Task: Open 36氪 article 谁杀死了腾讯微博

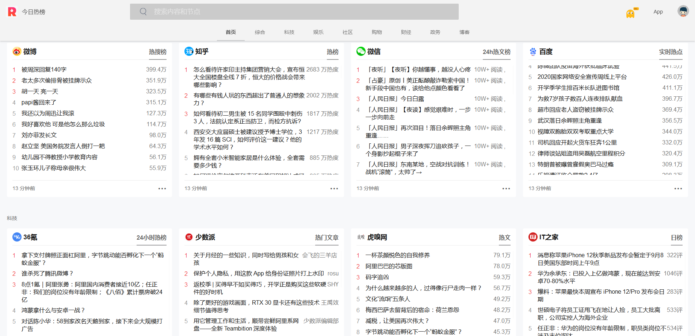Action: [47, 273]
